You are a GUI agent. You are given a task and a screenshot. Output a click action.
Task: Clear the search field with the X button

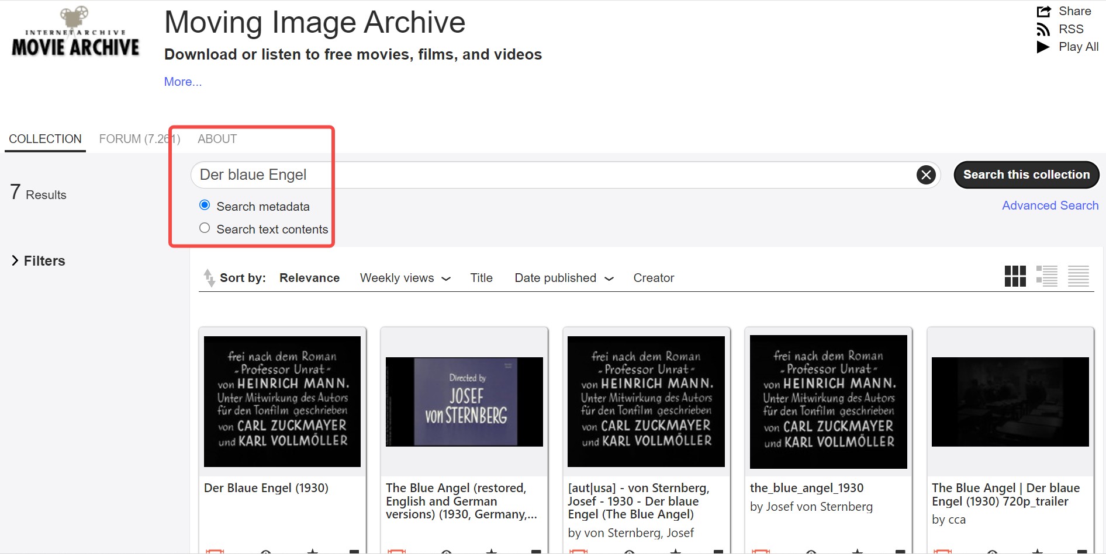[x=926, y=175]
